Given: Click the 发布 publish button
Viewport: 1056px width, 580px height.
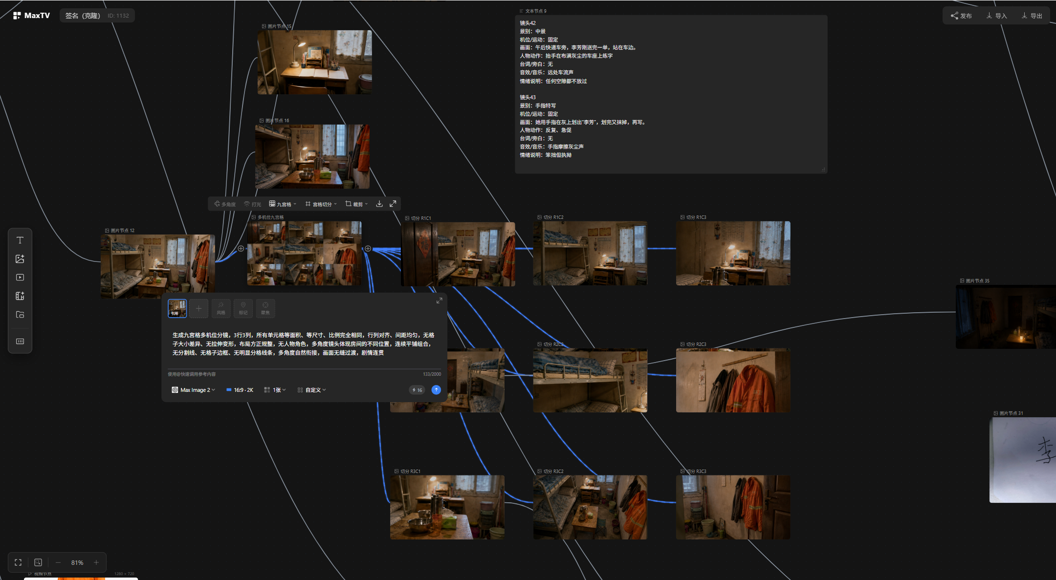Looking at the screenshot, I should click(961, 16).
